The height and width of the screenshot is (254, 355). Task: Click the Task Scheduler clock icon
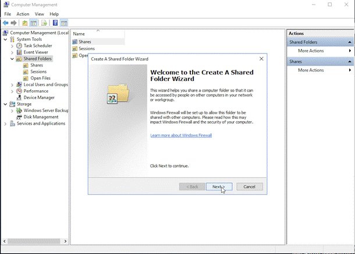click(19, 46)
